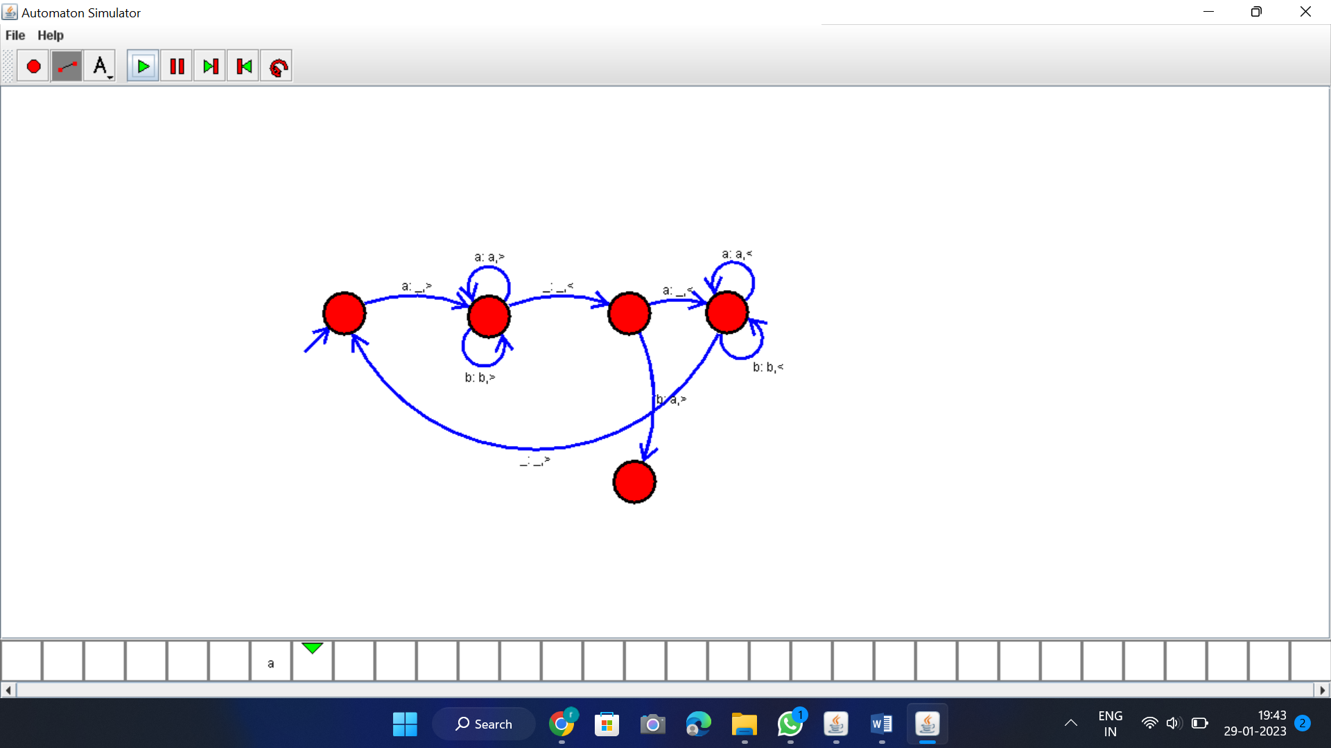Toggle the transition line tool

(x=67, y=66)
